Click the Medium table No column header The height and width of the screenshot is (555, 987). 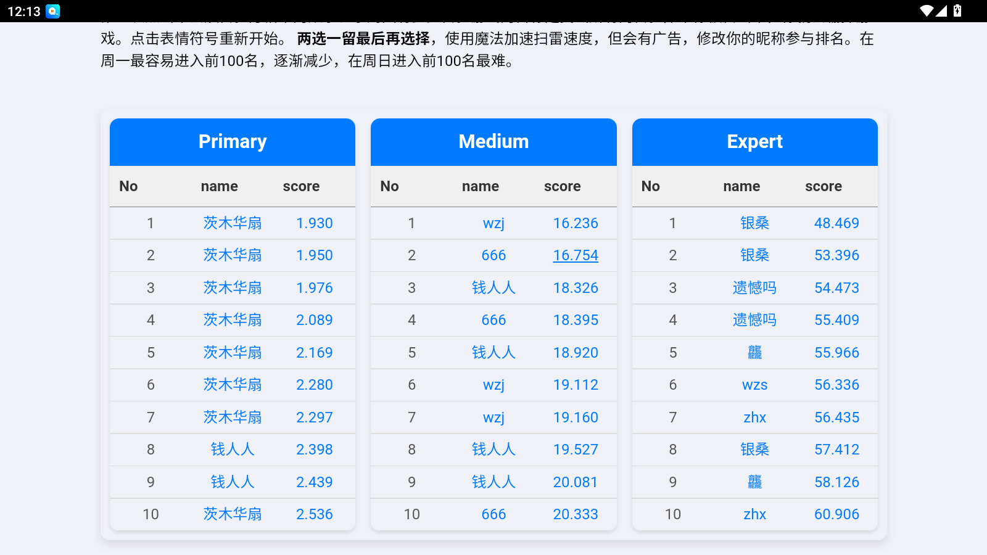[389, 186]
